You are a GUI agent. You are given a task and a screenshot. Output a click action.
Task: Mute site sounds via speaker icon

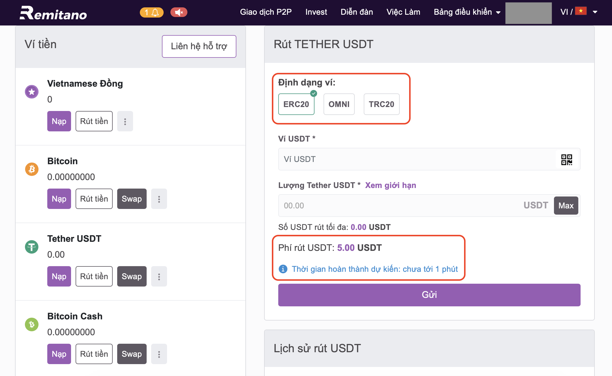coord(179,12)
